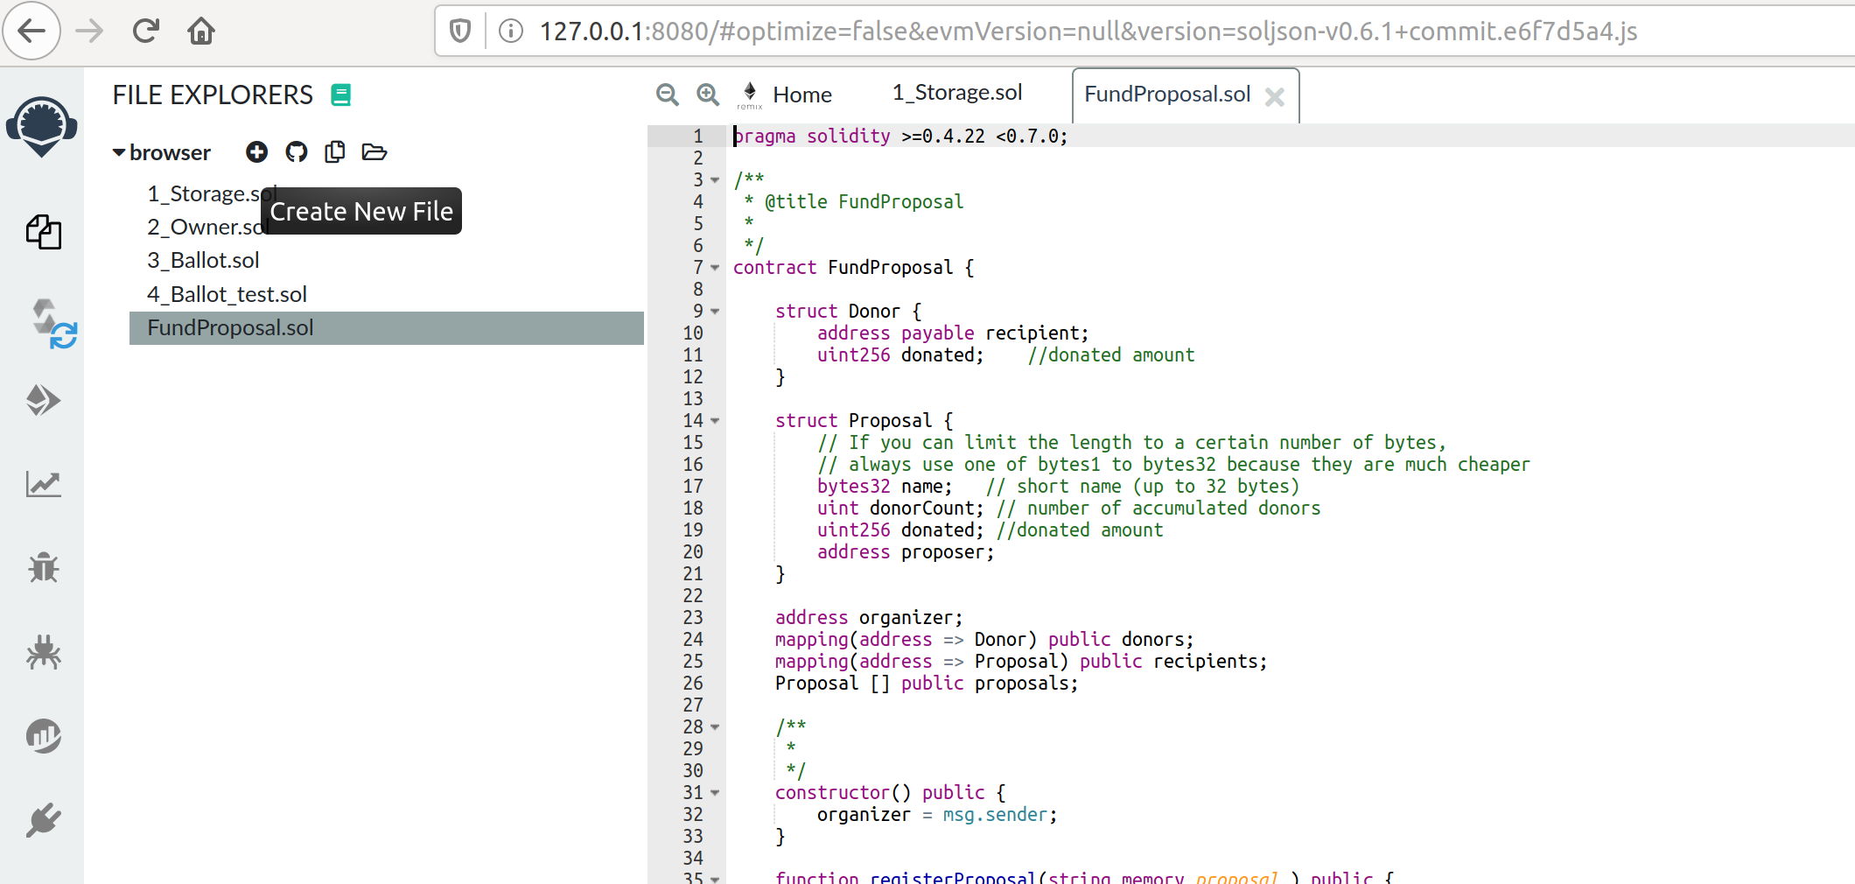Fold the comment block at line 3
The height and width of the screenshot is (884, 1855).
[x=715, y=180]
